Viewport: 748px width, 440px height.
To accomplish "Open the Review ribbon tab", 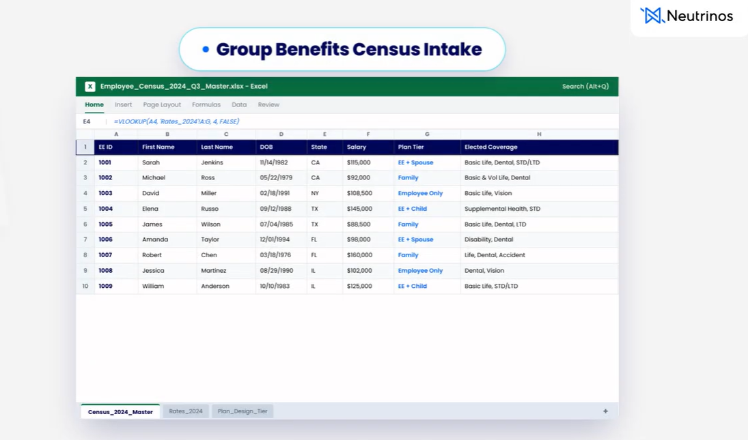I will [x=268, y=105].
